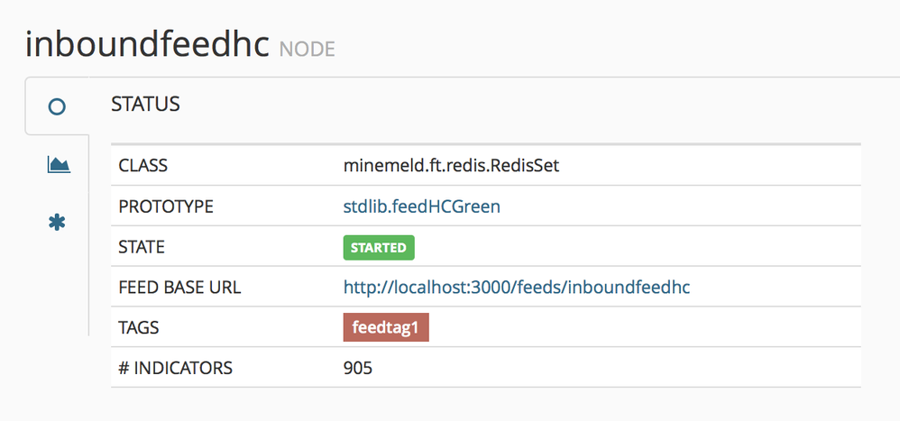This screenshot has height=421, width=900.
Task: Select the feedtag1 tag
Action: pos(385,327)
